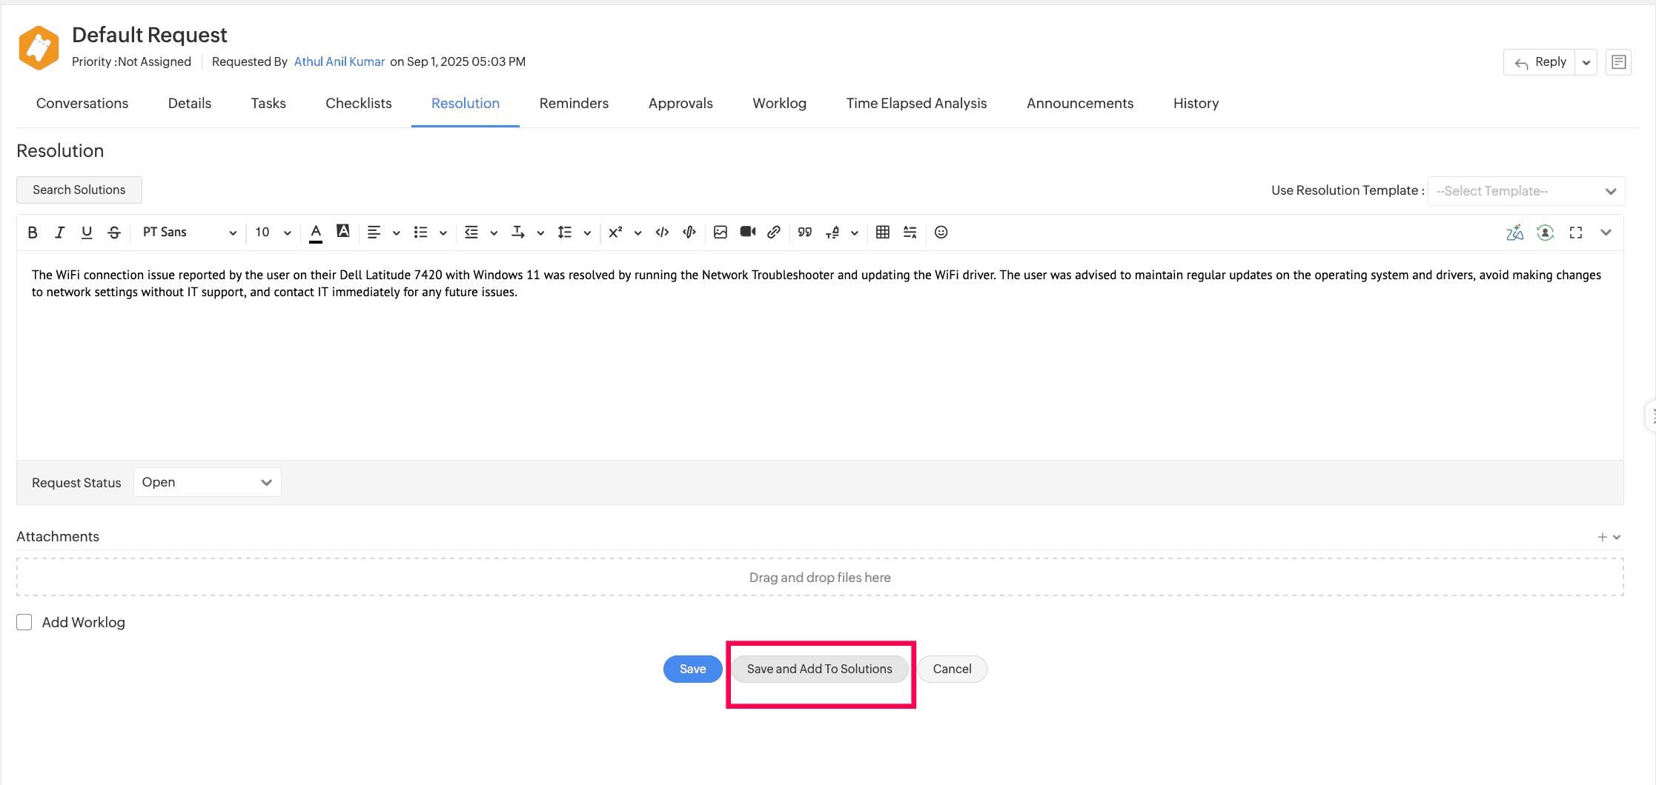Image resolution: width=1656 pixels, height=785 pixels.
Task: Click the blue Save button
Action: [x=693, y=669]
